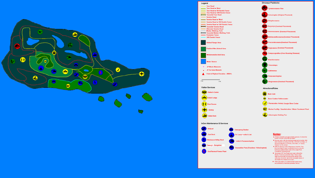This screenshot has width=315, height=178.
Task: Select the legend East Dock icon
Action: [x=204, y=134]
